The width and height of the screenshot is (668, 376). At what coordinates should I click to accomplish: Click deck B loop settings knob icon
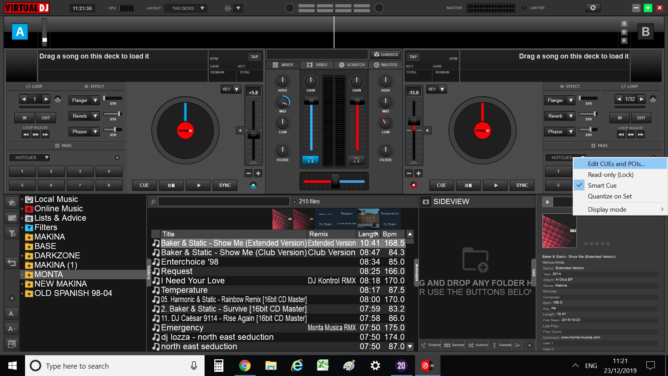(x=653, y=99)
